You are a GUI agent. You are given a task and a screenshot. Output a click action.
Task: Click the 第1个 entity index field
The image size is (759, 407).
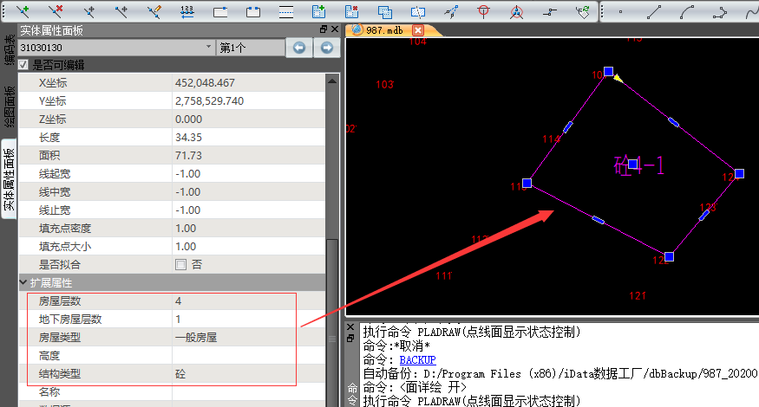point(251,48)
